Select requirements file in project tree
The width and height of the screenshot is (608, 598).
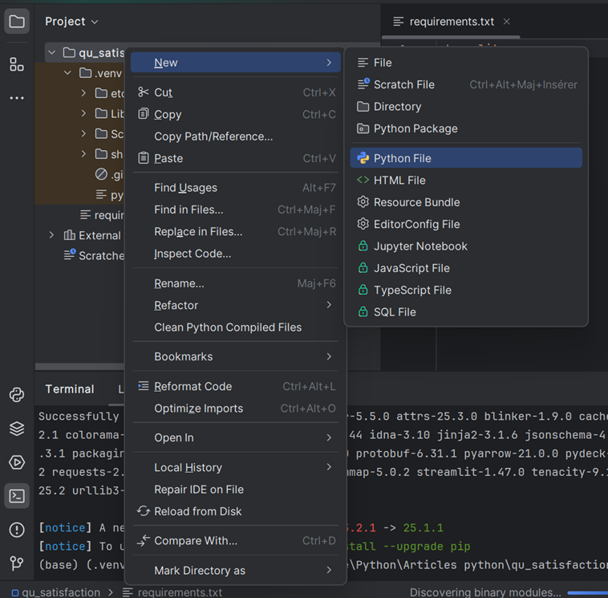tap(102, 214)
